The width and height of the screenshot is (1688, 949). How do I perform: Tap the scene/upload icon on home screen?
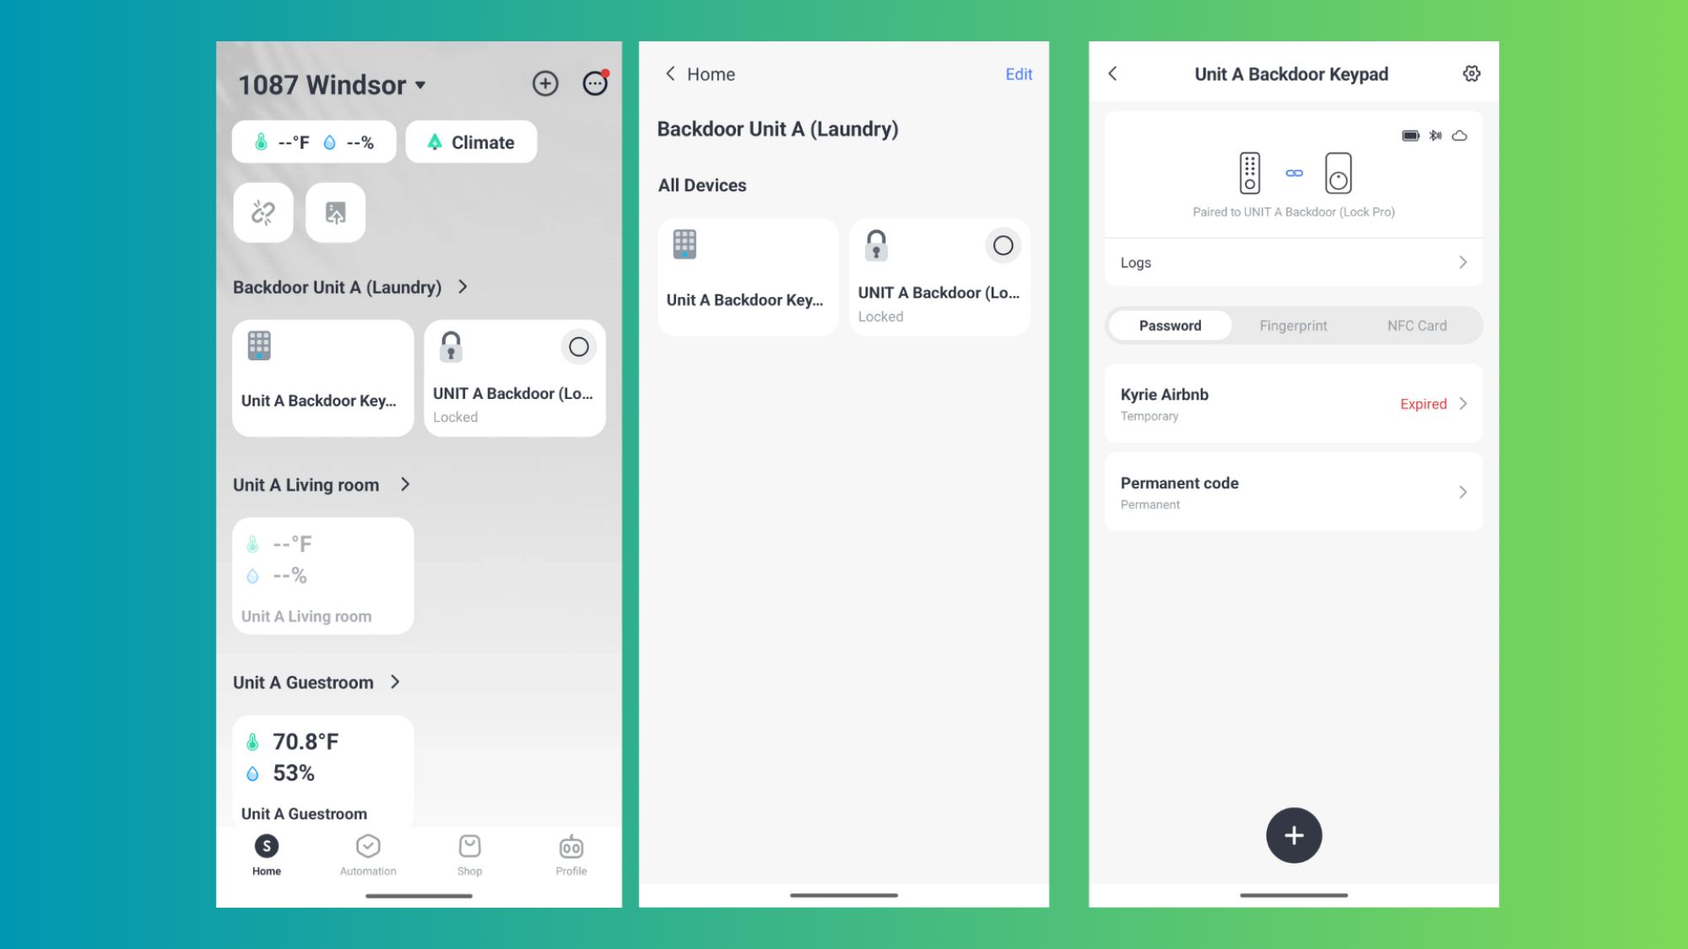pos(335,212)
